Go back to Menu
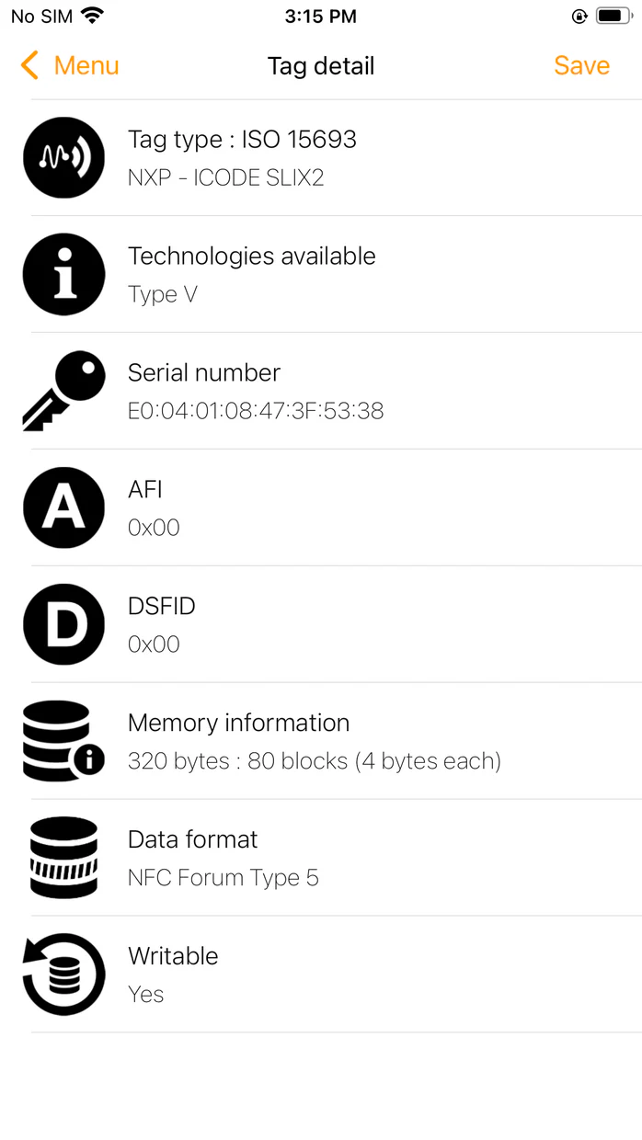642x1140 pixels. point(86,66)
